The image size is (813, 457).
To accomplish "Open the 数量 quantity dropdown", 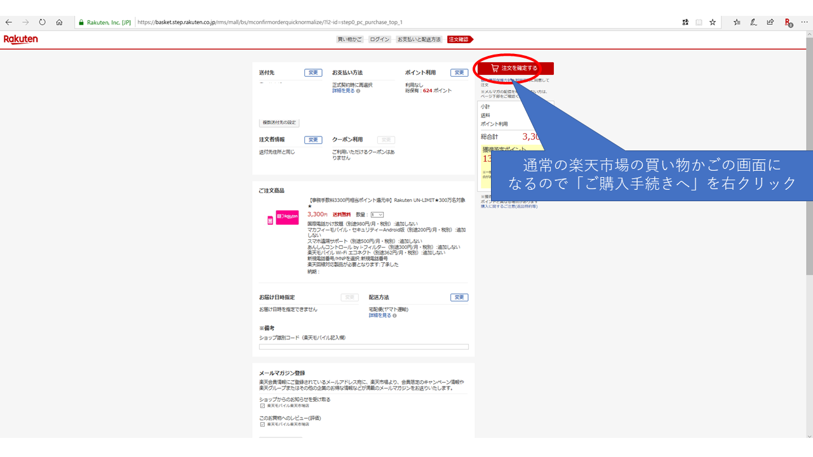I will click(377, 215).
